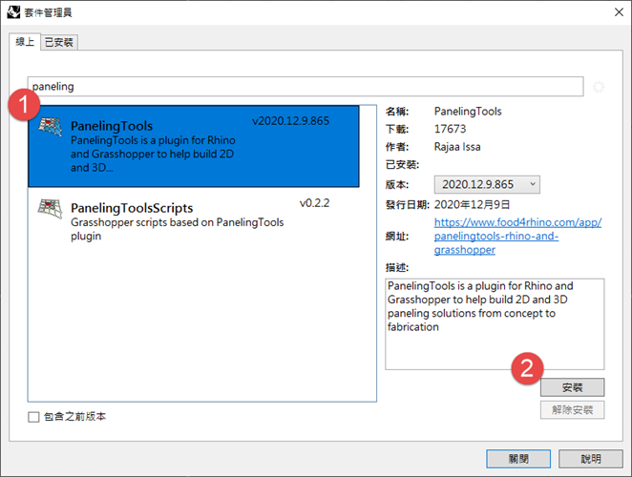Click the author name Rajaa Issa

click(457, 147)
